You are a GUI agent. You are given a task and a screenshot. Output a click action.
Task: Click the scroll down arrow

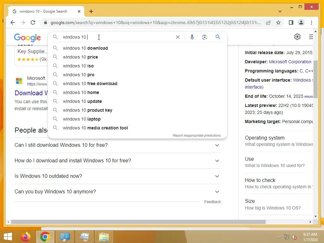(315, 216)
